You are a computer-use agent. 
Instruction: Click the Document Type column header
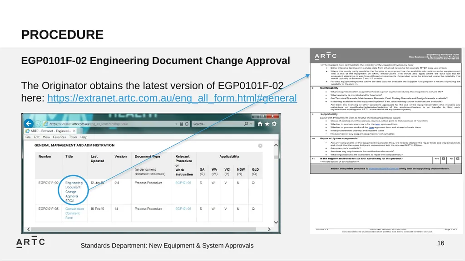pyautogui.click(x=148, y=156)
